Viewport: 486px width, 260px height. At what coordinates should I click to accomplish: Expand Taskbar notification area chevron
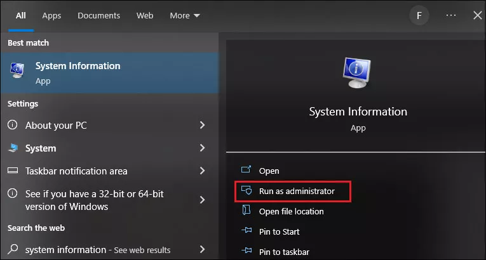click(202, 171)
